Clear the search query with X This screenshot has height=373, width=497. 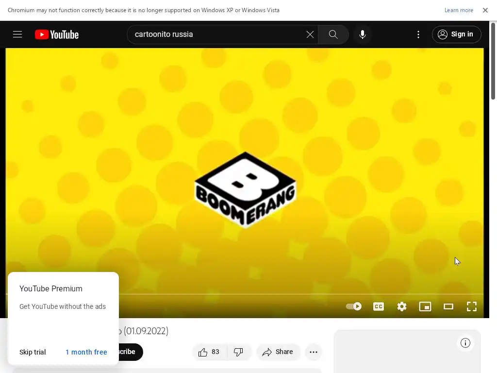[310, 34]
